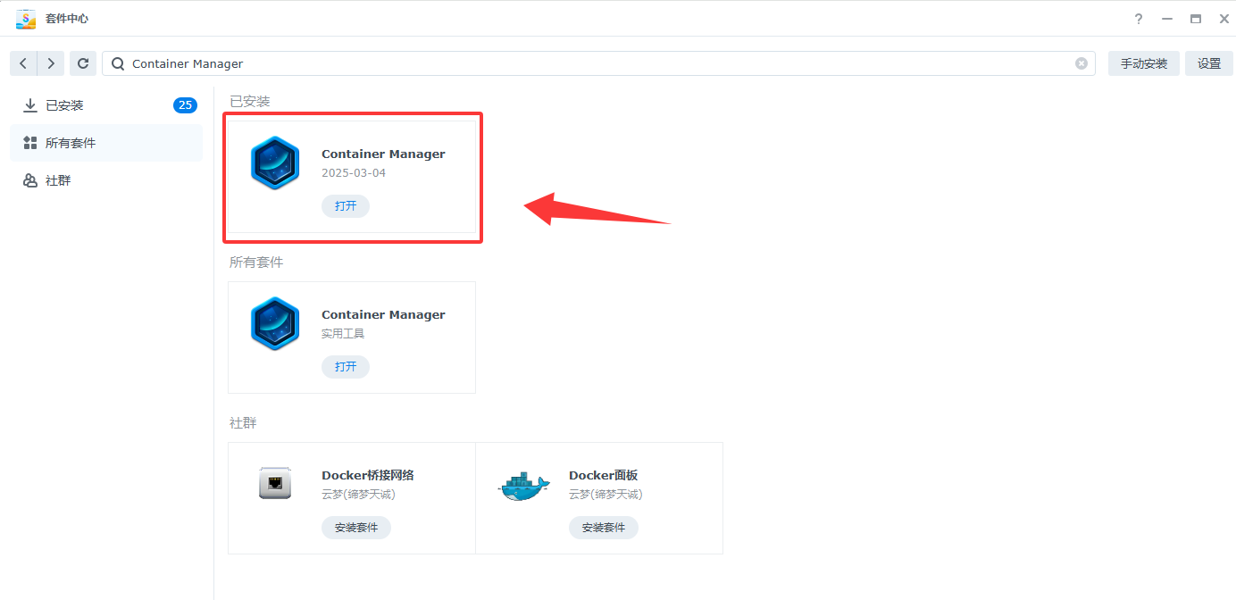Click the Docker桥接网络 package icon
The width and height of the screenshot is (1236, 600).
pyautogui.click(x=275, y=483)
